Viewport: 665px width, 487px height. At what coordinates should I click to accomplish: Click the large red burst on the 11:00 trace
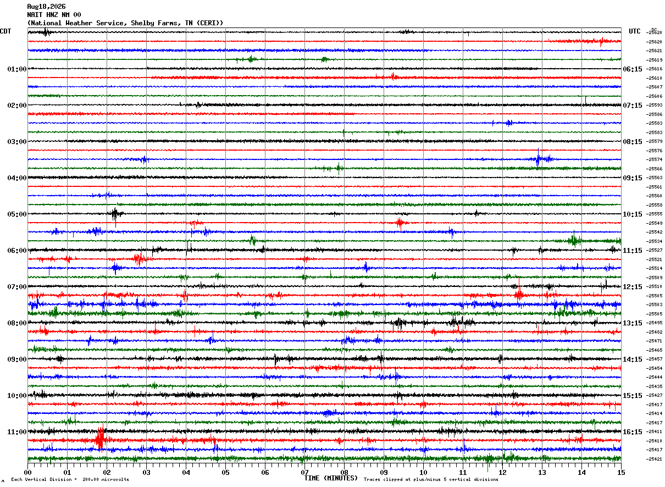point(100,439)
